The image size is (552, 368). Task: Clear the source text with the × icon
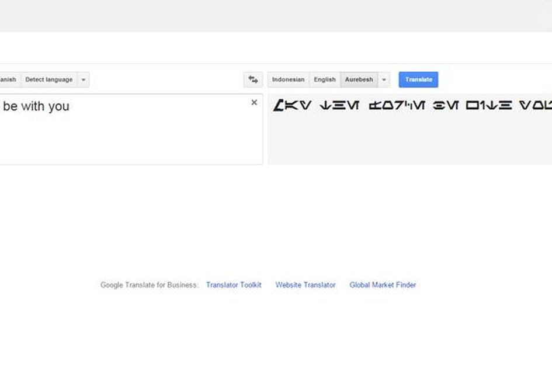(254, 102)
